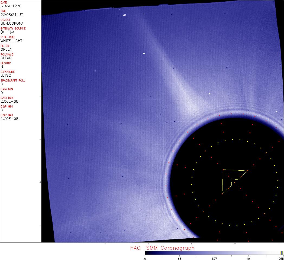Select the sector value N

click(x=2, y=67)
